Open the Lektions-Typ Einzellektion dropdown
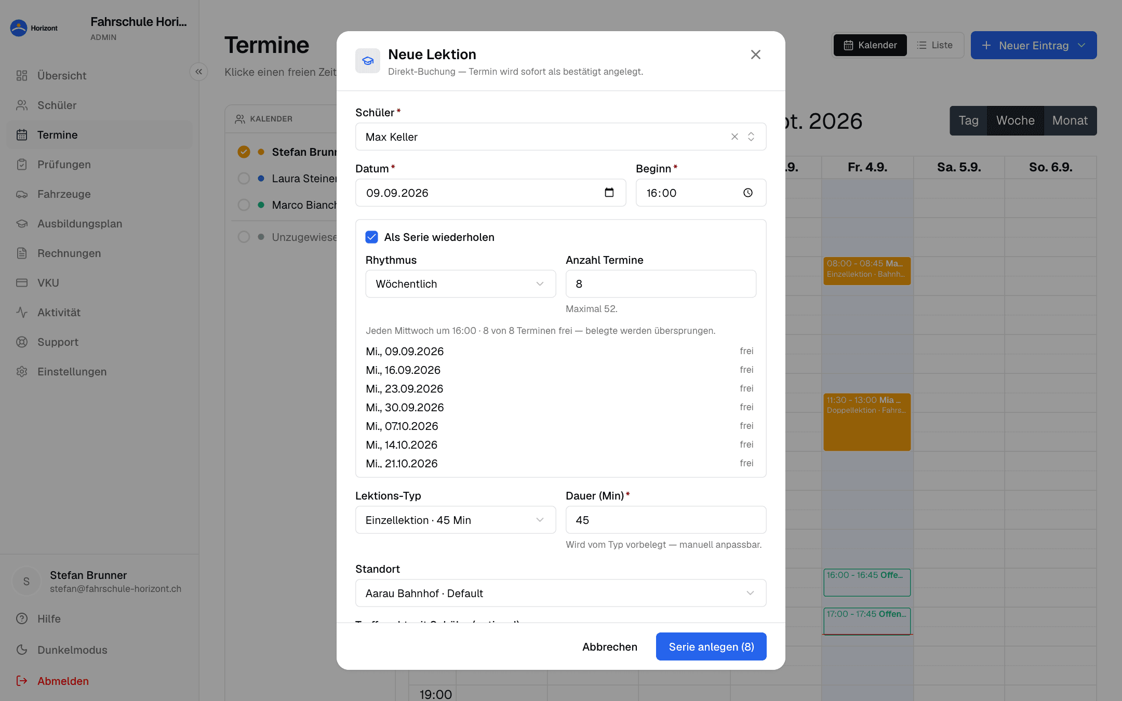1122x701 pixels. (456, 520)
